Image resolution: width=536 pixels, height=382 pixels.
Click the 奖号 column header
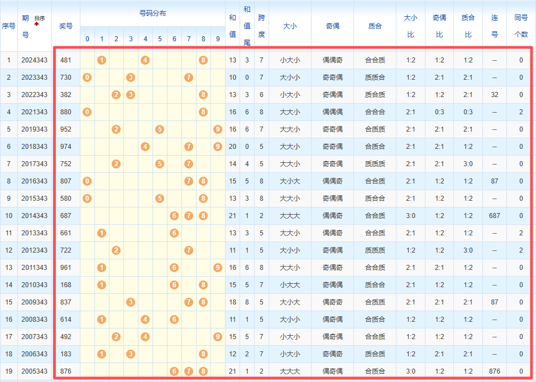point(66,26)
